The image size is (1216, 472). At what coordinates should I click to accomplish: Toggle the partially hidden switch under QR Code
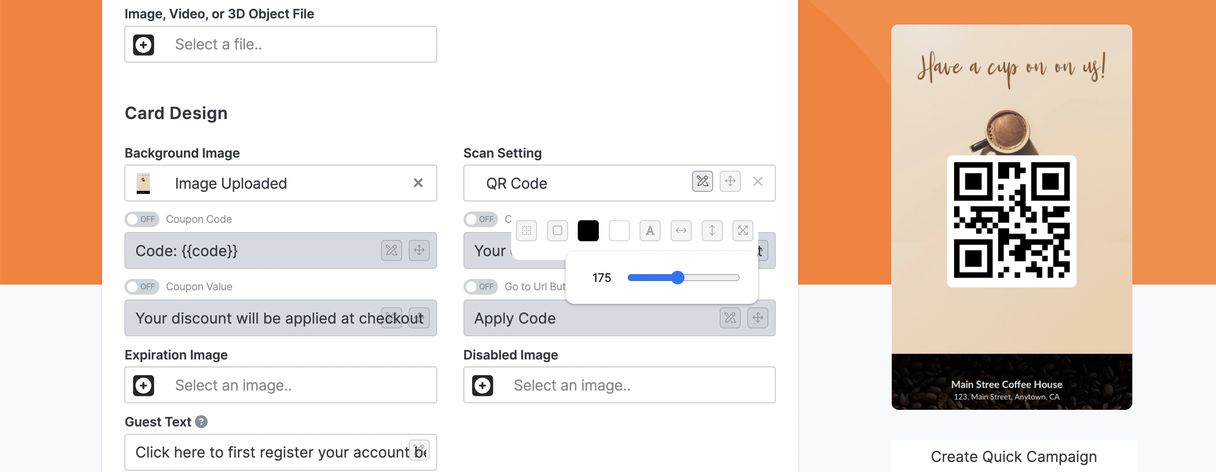click(481, 219)
